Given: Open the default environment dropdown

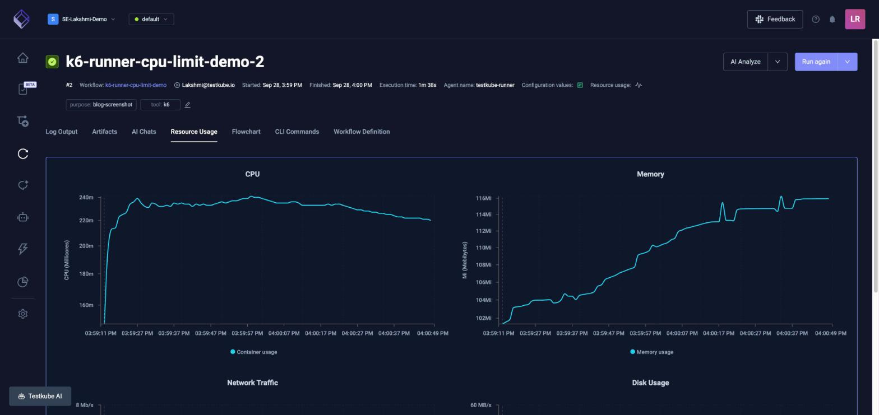Looking at the screenshot, I should tap(151, 19).
